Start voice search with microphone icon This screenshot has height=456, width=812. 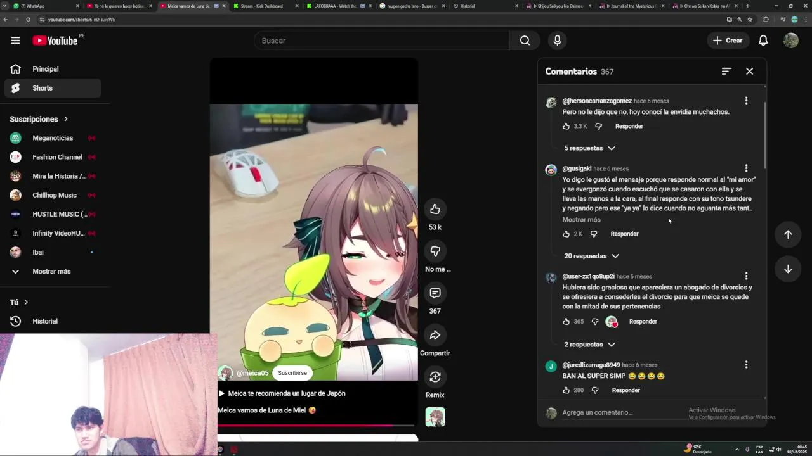tap(557, 41)
